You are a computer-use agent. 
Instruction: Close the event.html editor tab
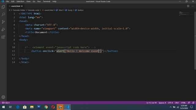point(22,6)
